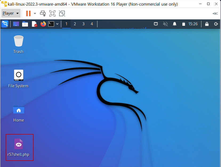Image resolution: width=221 pixels, height=167 pixels.
Task: Click the 15:26 clock
Action: pyautogui.click(x=193, y=24)
